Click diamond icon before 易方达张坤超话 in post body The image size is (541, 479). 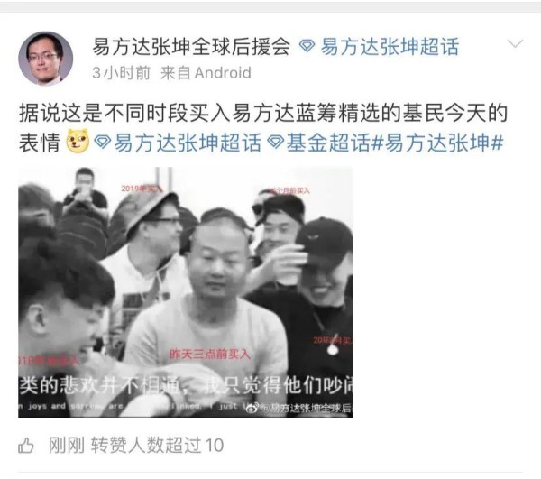coord(103,143)
